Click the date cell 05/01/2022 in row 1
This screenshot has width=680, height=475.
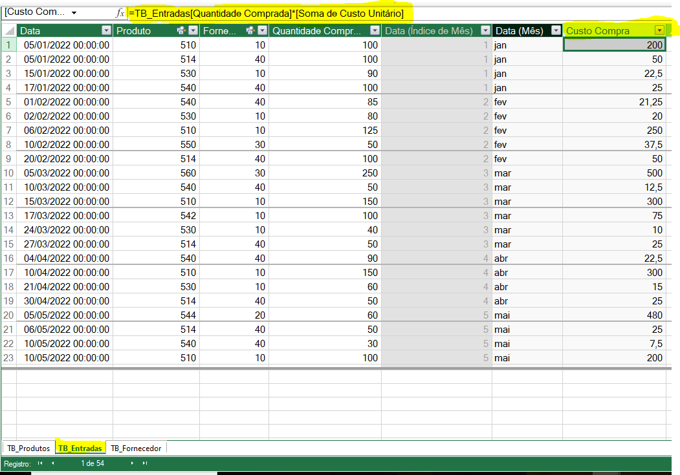tap(65, 45)
